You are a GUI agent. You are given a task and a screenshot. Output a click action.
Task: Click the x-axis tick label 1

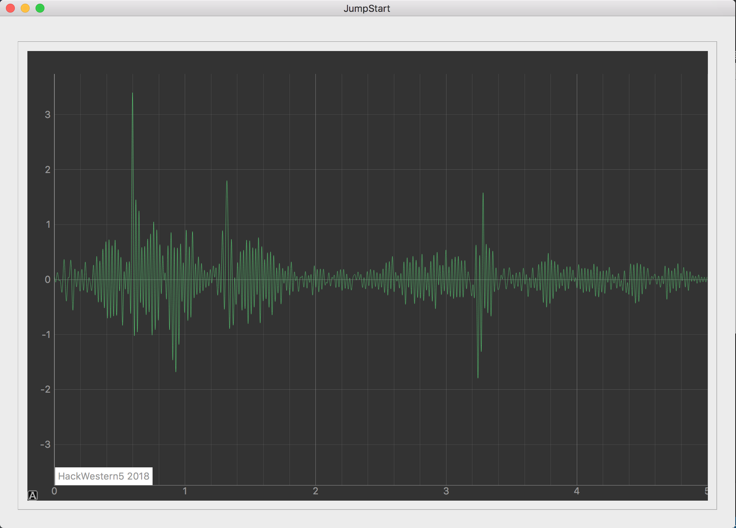[x=185, y=491]
